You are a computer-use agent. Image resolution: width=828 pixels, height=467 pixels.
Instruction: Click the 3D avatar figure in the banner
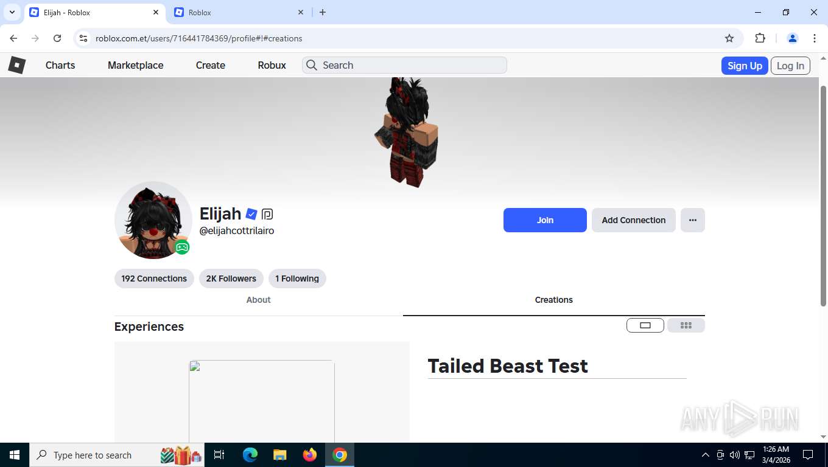406,132
